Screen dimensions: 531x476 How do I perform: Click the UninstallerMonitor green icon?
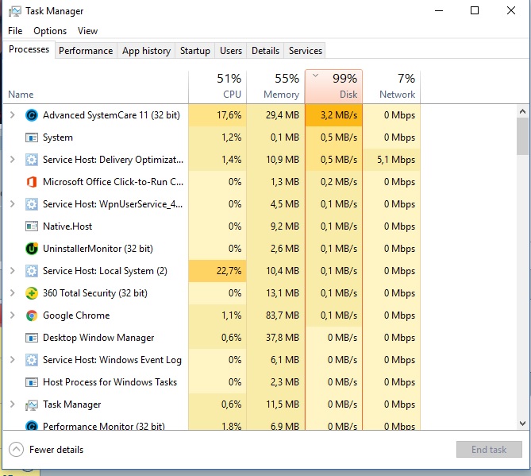click(x=32, y=249)
